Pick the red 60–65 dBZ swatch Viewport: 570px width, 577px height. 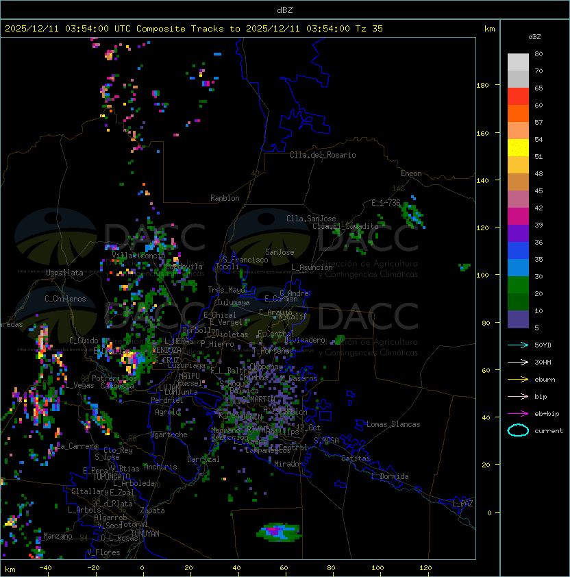click(518, 97)
